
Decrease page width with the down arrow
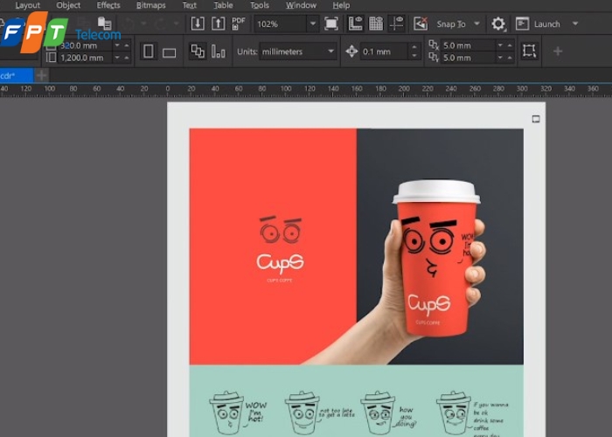click(x=117, y=45)
